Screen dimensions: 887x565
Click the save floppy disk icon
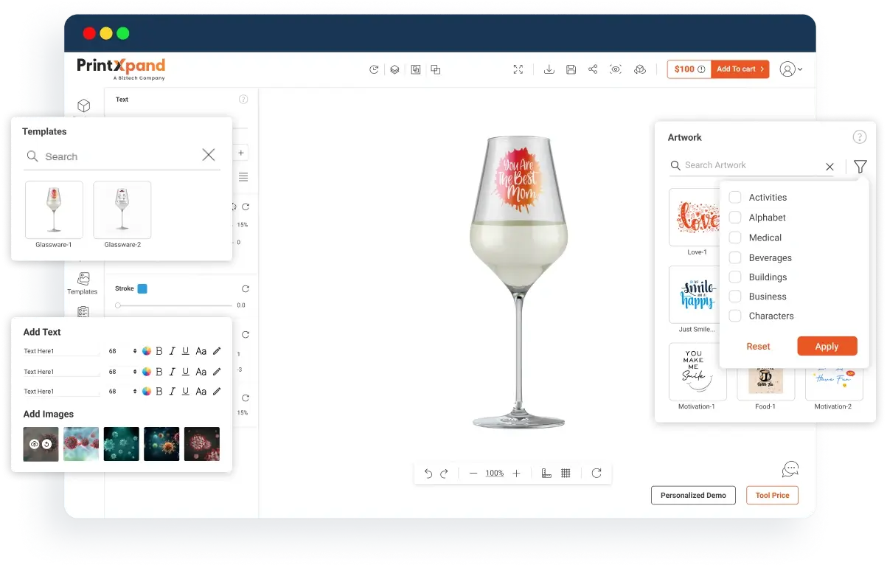tap(571, 69)
